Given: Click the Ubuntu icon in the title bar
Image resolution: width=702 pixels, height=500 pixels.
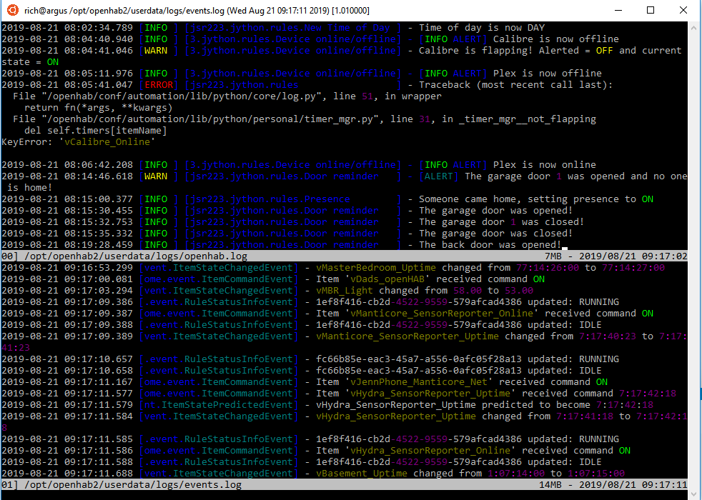Looking at the screenshot, I should click(x=10, y=11).
